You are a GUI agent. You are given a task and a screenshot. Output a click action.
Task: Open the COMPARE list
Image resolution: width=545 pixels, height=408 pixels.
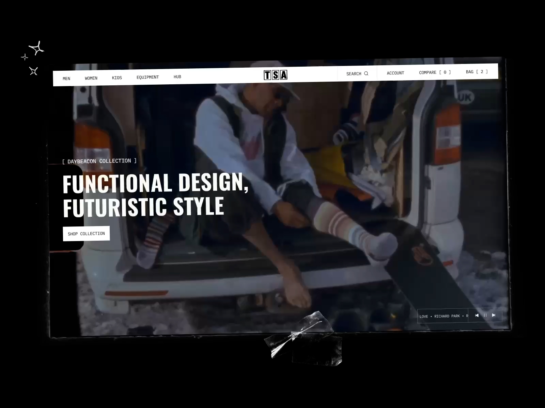point(435,72)
